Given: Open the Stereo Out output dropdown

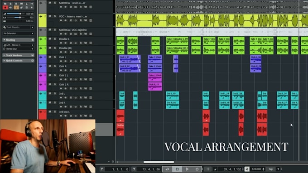Looking at the screenshot, I should pyautogui.click(x=18, y=49).
